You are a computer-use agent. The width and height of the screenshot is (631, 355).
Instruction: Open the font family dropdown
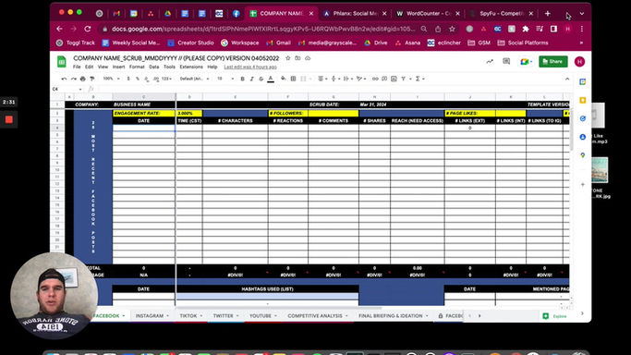coord(194,79)
